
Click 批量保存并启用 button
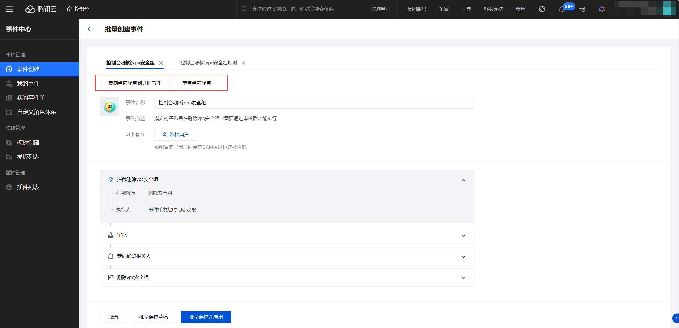tap(206, 317)
